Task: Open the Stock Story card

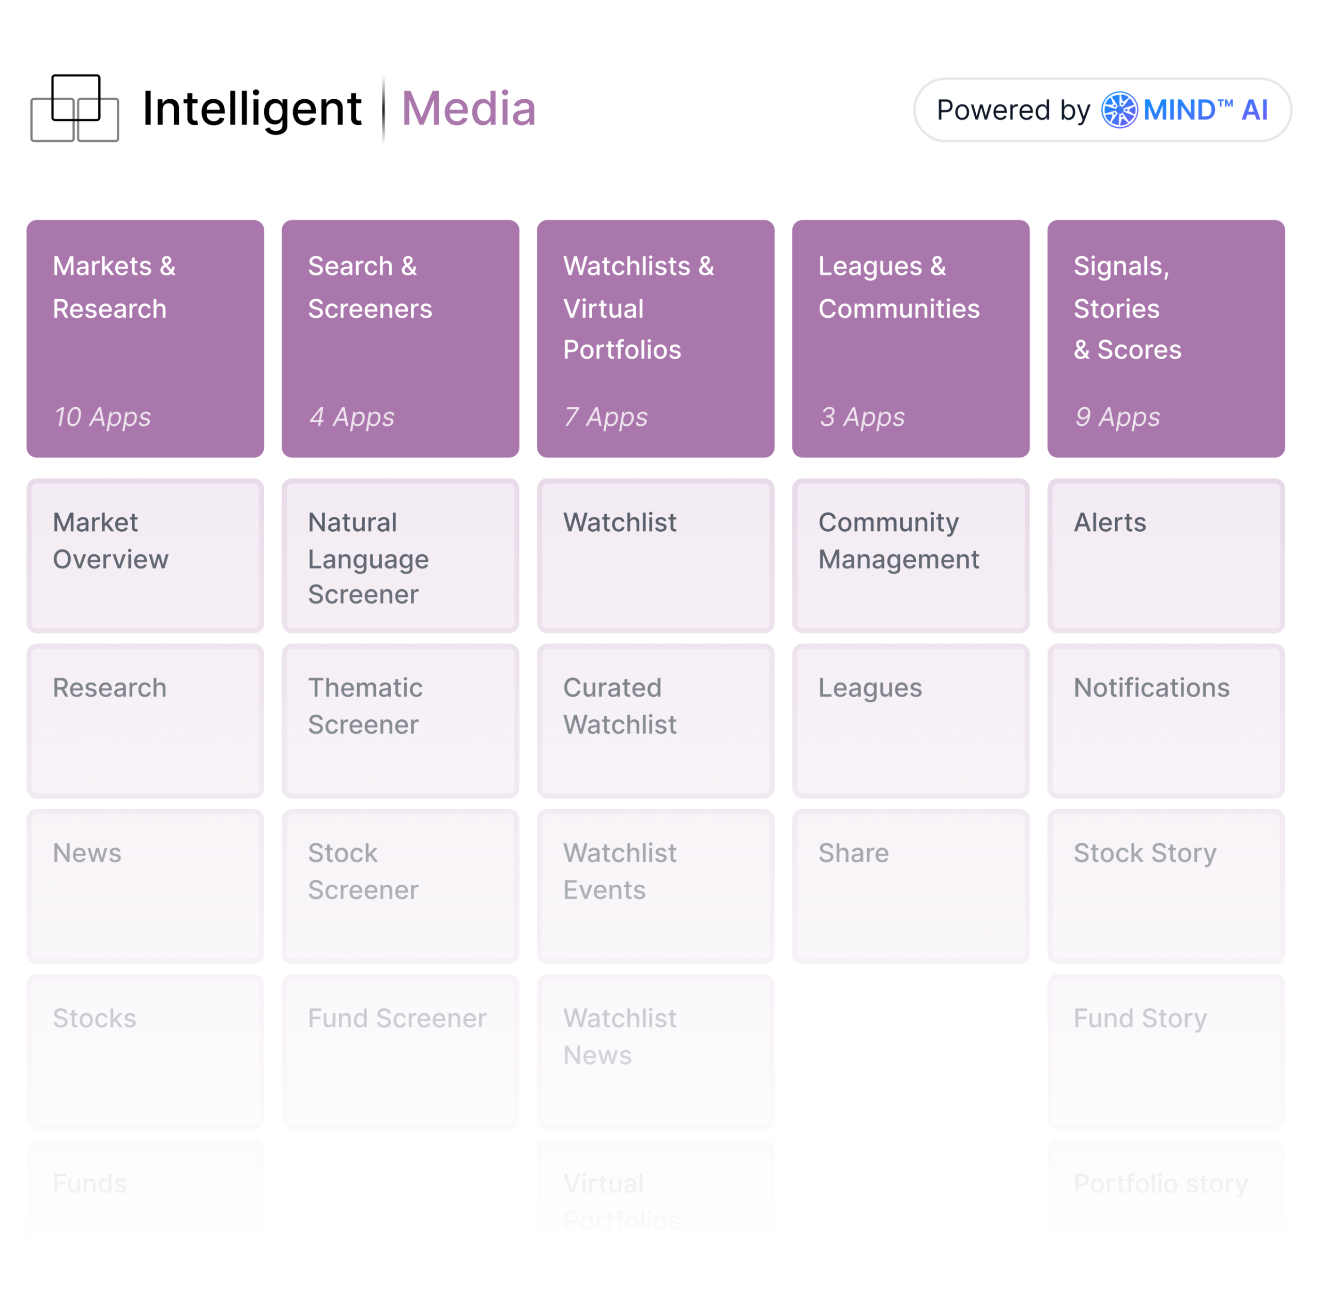Action: [1165, 886]
